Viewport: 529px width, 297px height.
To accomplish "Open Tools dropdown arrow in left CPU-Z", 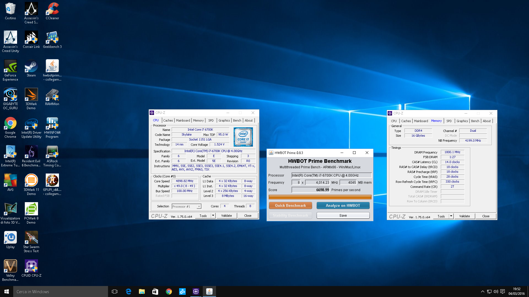I will pyautogui.click(x=213, y=216).
